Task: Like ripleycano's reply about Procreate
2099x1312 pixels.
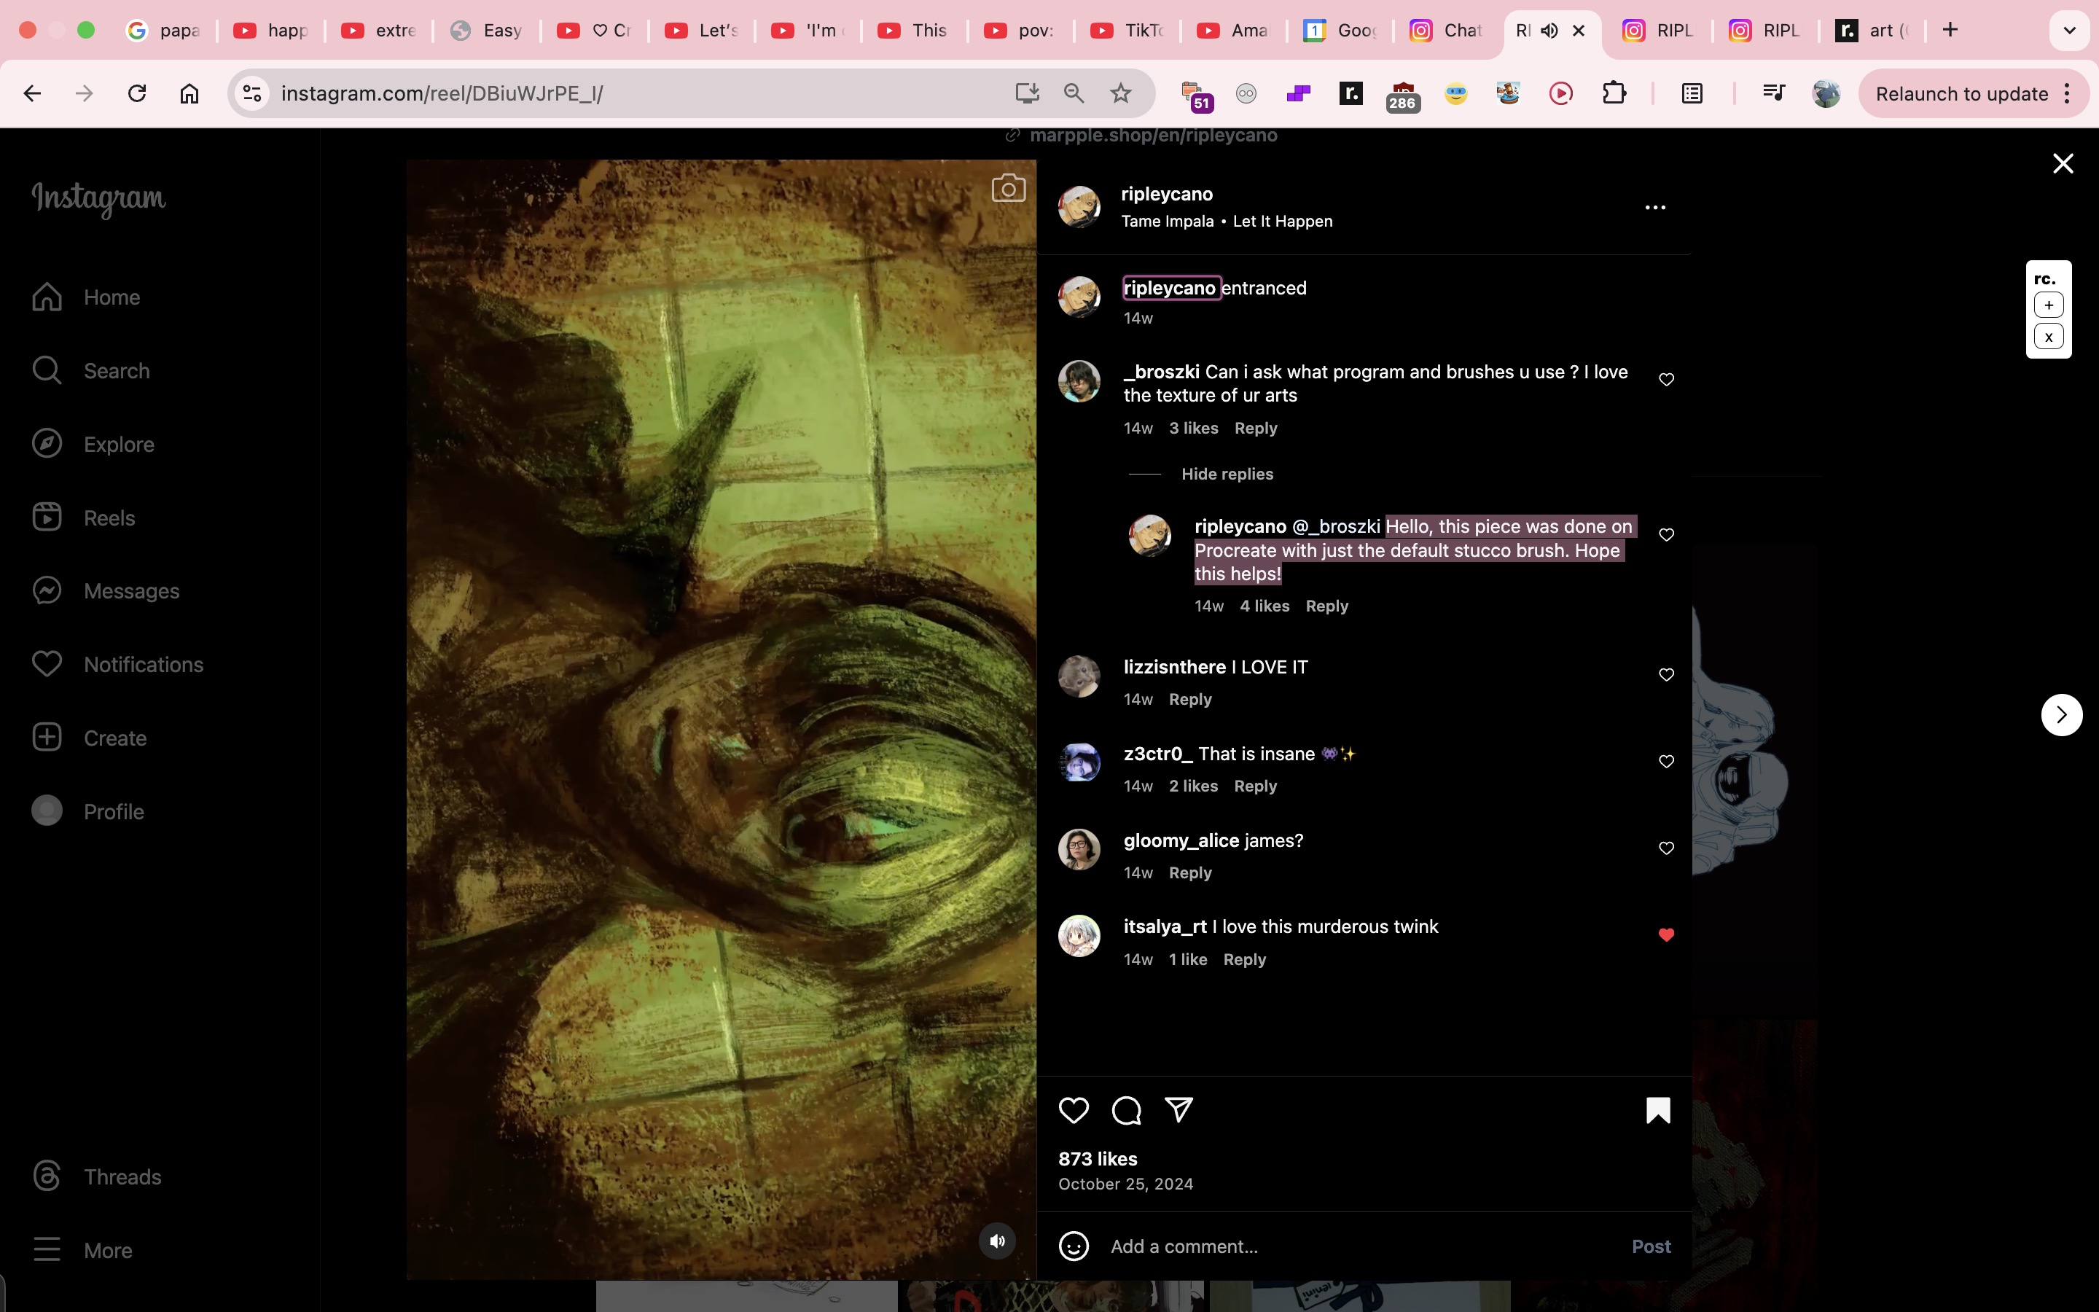Action: [x=1666, y=534]
